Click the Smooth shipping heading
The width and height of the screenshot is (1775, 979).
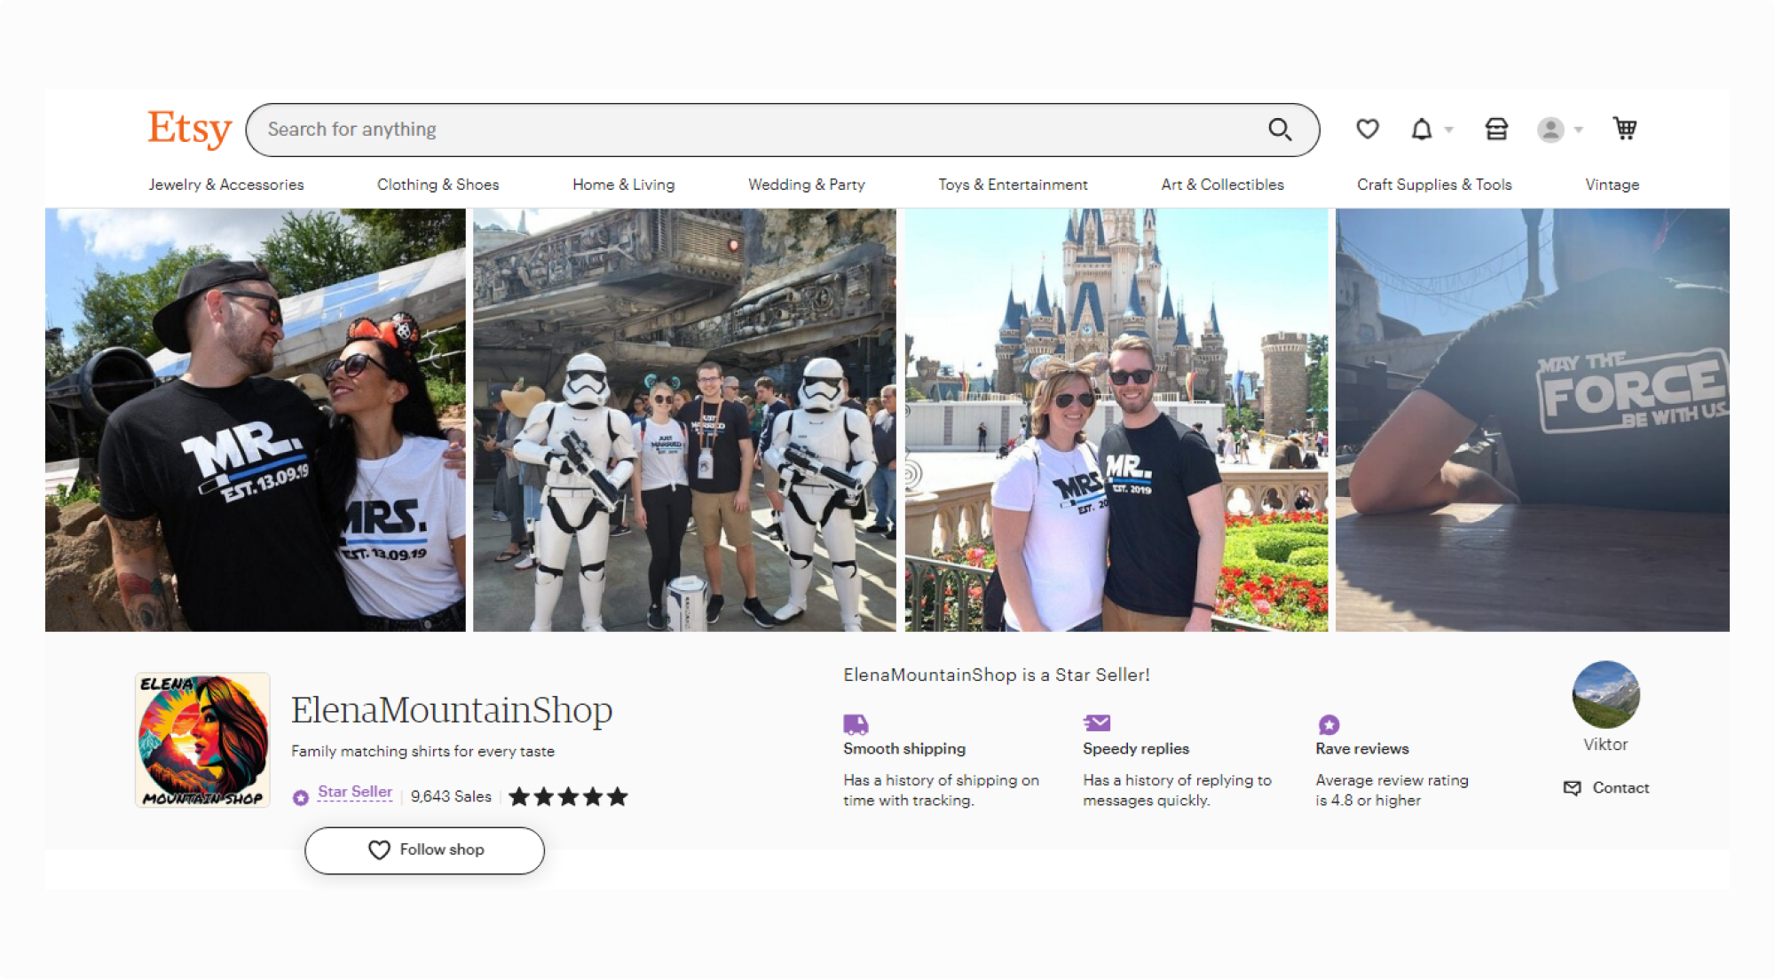(904, 749)
